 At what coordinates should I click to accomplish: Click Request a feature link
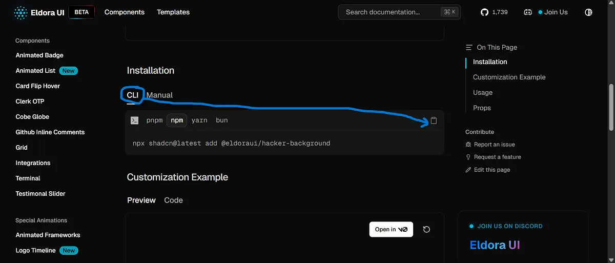click(498, 157)
